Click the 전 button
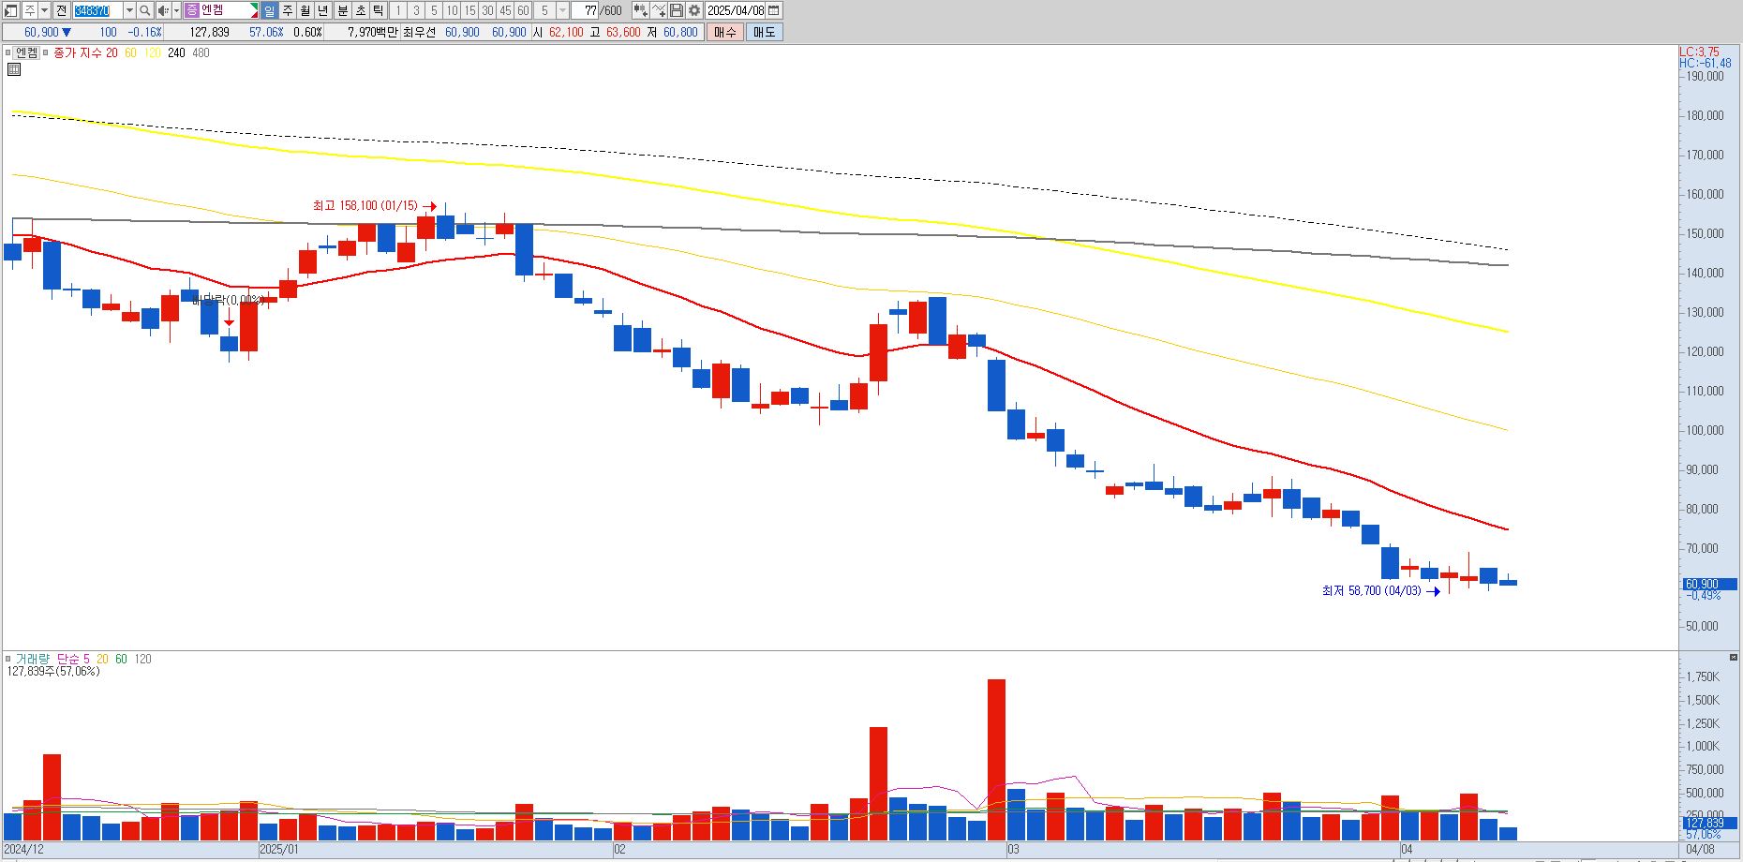This screenshot has width=1743, height=862. 61,10
